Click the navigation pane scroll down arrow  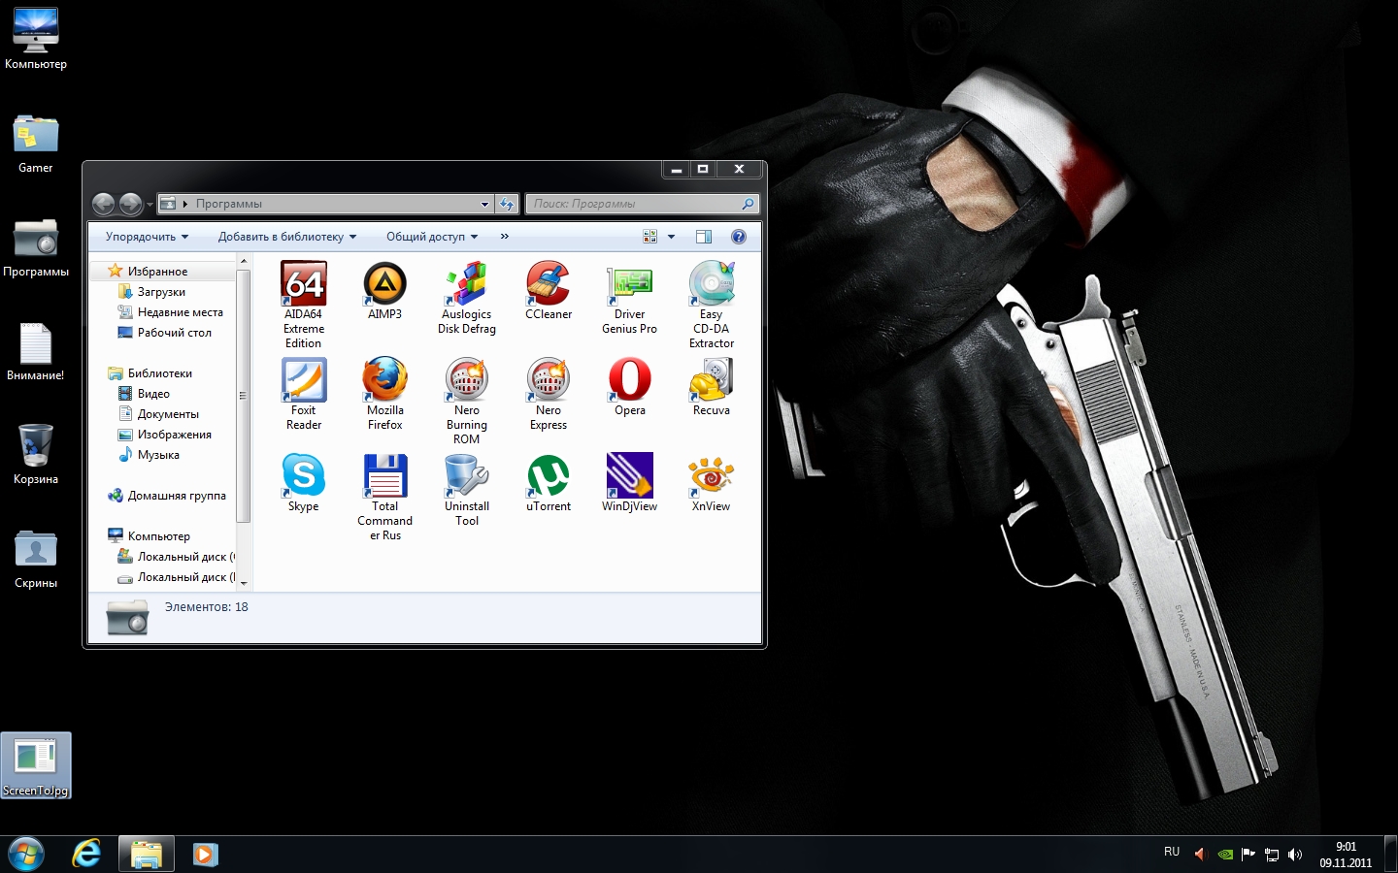(x=244, y=583)
